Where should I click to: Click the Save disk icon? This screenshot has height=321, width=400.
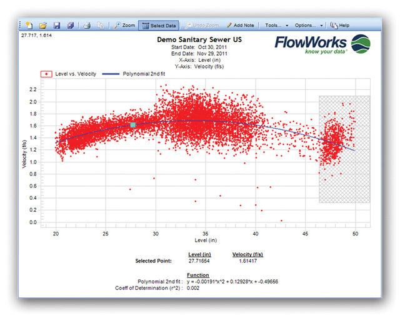[57, 25]
